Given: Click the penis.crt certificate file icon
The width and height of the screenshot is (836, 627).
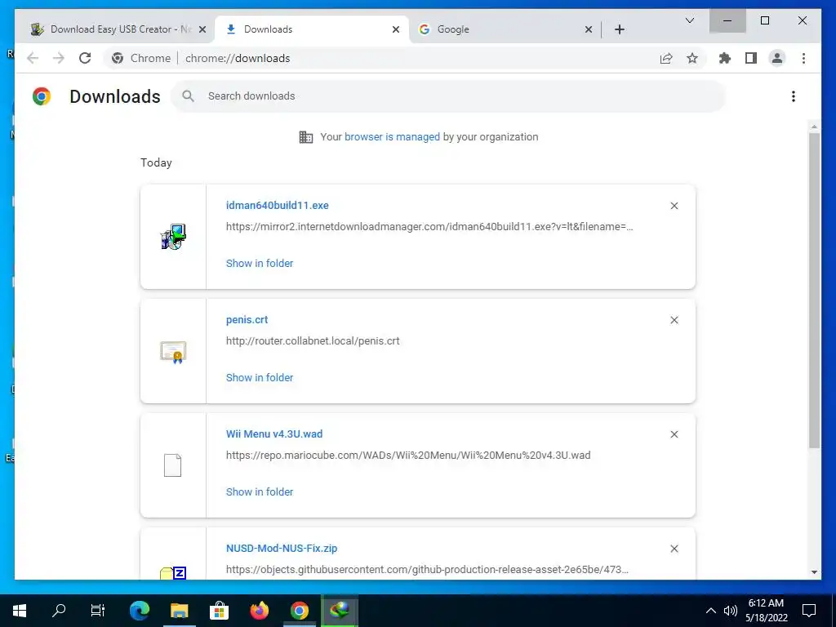Looking at the screenshot, I should [x=173, y=352].
